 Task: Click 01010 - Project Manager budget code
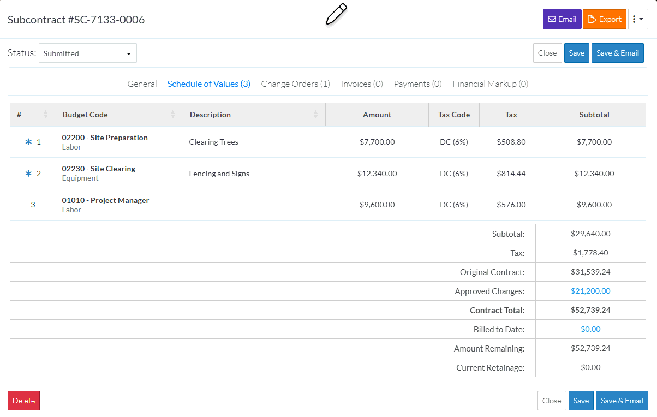(x=105, y=200)
